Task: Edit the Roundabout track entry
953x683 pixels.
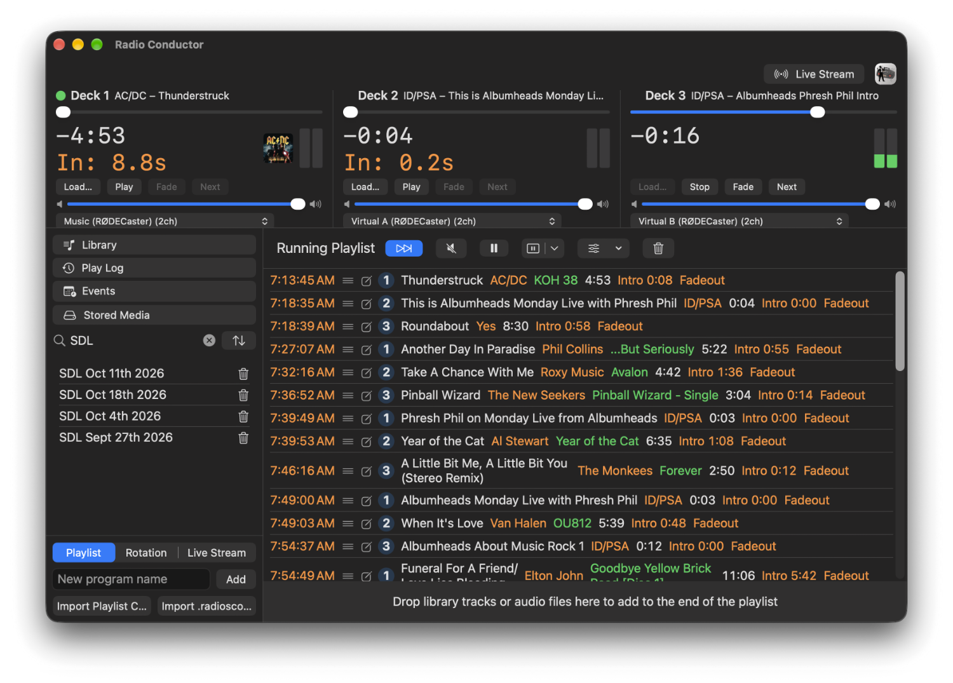Action: (x=367, y=327)
